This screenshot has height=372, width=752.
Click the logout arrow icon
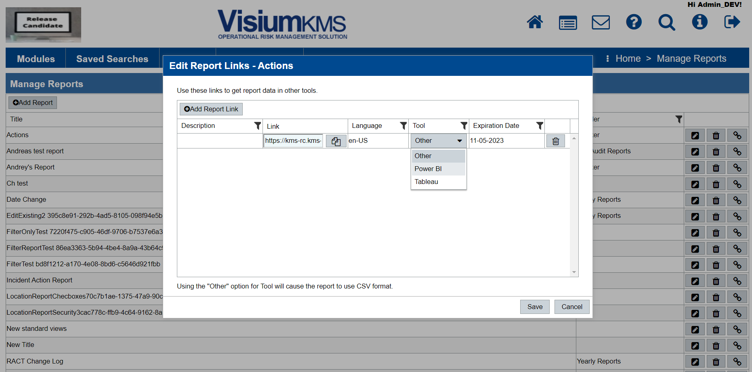click(732, 22)
